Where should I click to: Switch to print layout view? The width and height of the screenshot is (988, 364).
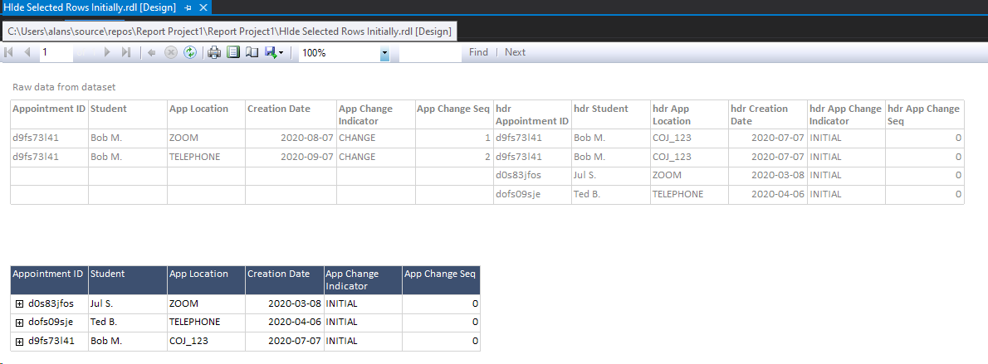(x=233, y=53)
